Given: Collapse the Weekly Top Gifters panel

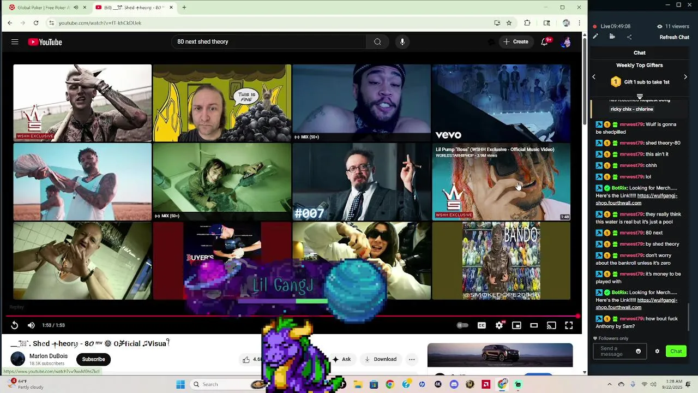Looking at the screenshot, I should coord(640,96).
